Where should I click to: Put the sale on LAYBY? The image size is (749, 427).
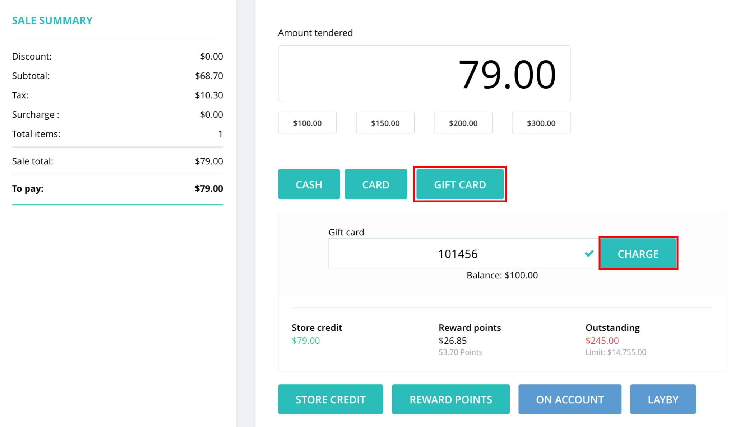(663, 399)
